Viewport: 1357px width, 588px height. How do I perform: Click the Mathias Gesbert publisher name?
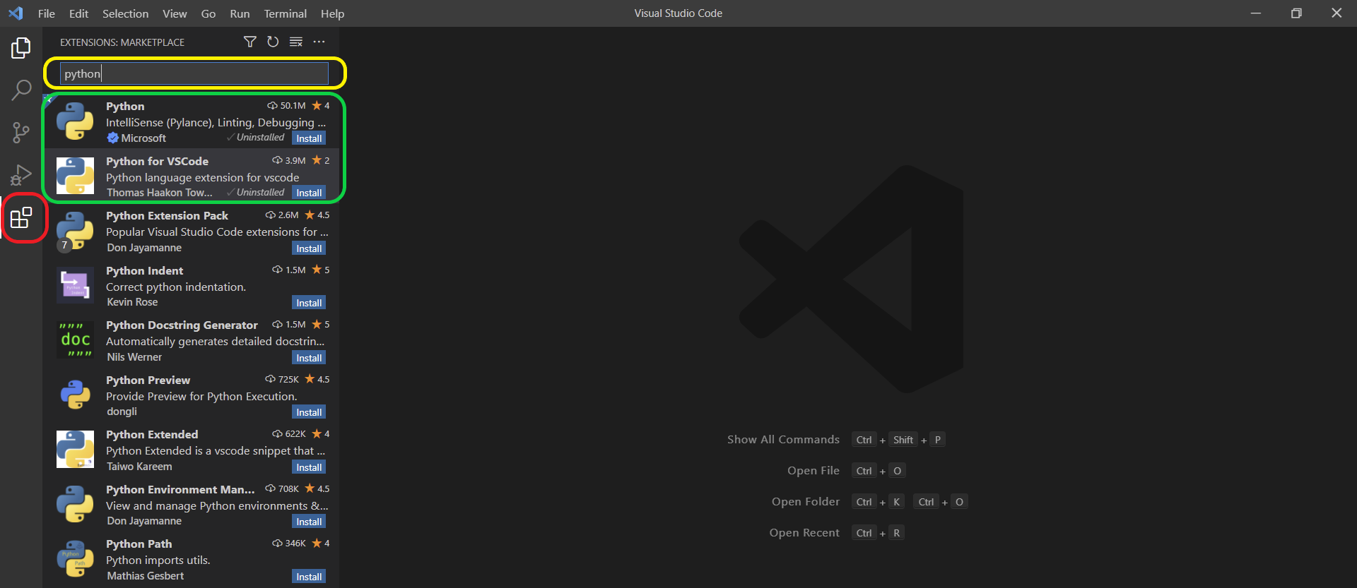point(145,576)
